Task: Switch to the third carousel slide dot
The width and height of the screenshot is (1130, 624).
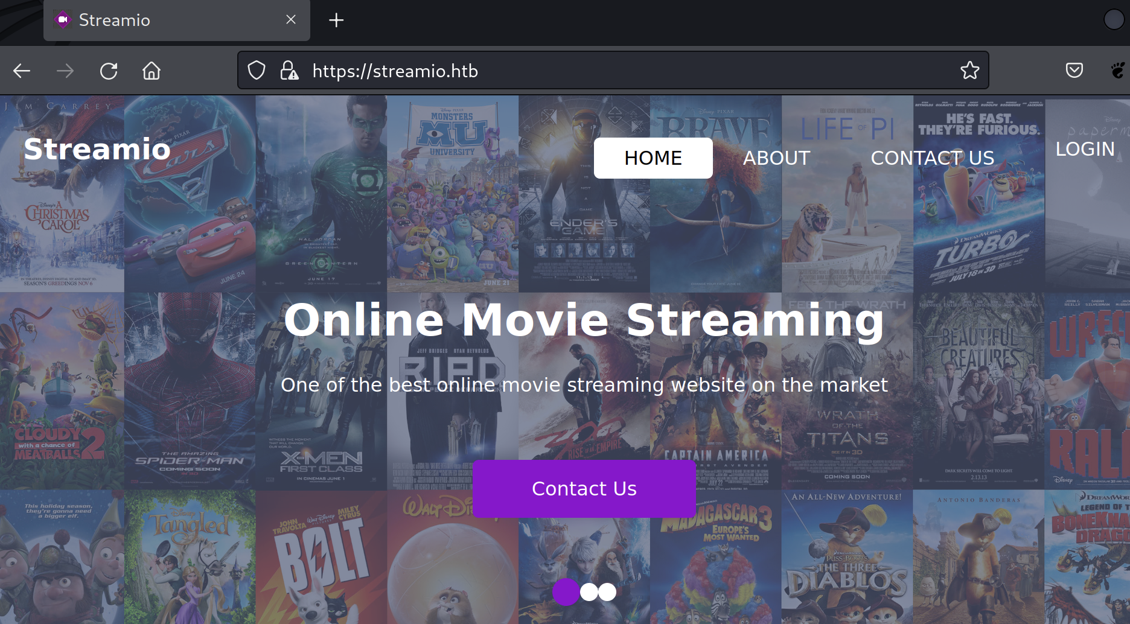Action: (607, 592)
